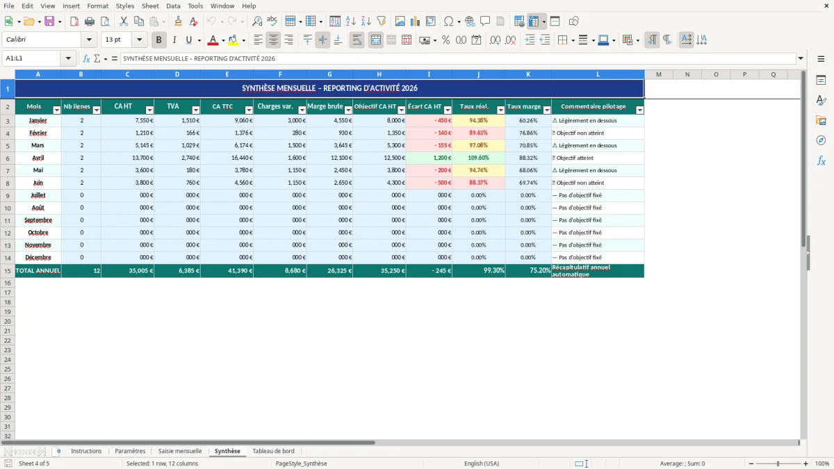834x469 pixels.
Task: Click the English (USA) language status
Action: [x=482, y=463]
